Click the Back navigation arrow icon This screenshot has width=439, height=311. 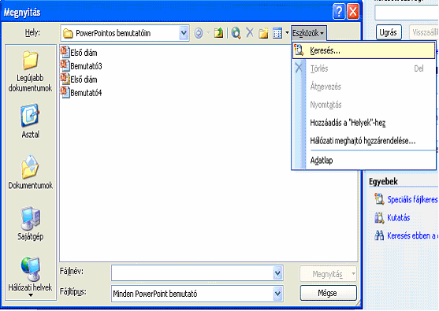point(199,33)
